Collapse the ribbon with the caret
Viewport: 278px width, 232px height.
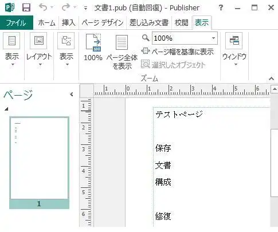click(x=271, y=78)
